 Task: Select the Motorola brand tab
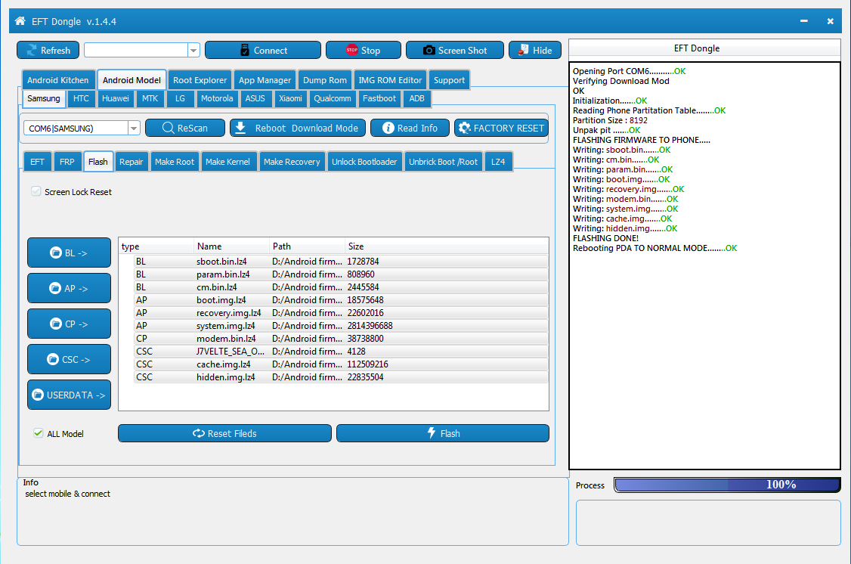click(x=217, y=98)
